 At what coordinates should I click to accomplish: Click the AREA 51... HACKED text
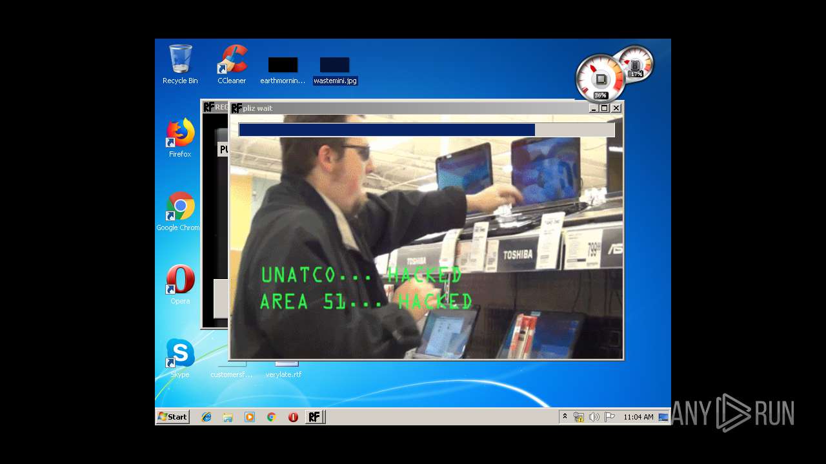click(366, 301)
